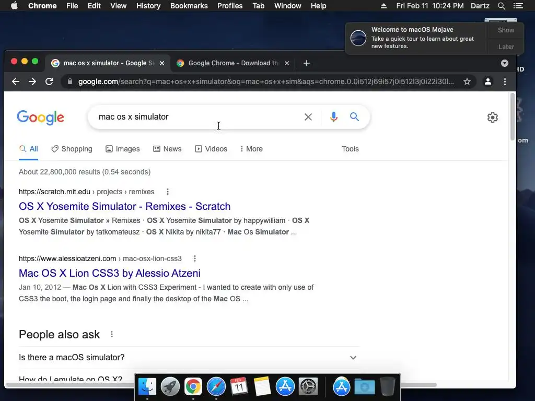Select the News results tab
Image resolution: width=535 pixels, height=401 pixels.
(x=168, y=149)
